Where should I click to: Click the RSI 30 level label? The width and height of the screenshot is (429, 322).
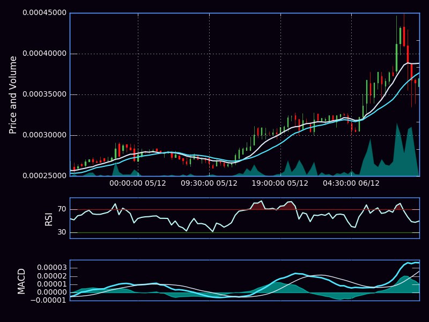coord(62,232)
